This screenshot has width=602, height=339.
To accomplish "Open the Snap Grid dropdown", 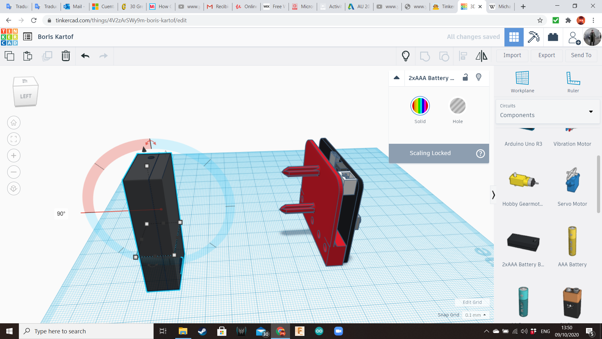I will coord(475,315).
